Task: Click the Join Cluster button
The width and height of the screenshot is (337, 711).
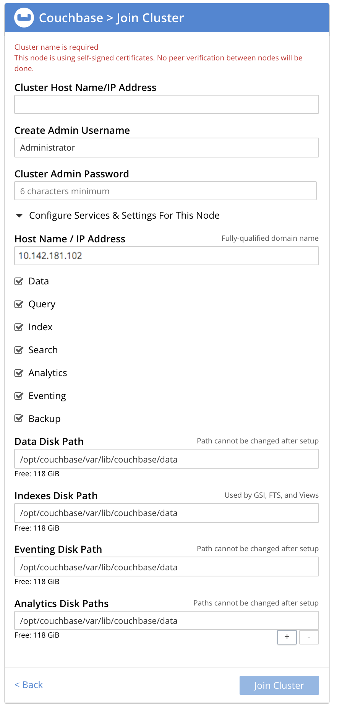Action: click(x=279, y=685)
